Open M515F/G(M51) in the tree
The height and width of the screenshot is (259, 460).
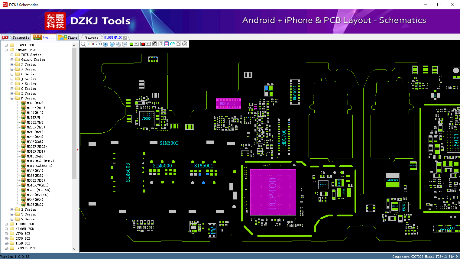pyautogui.click(x=37, y=185)
